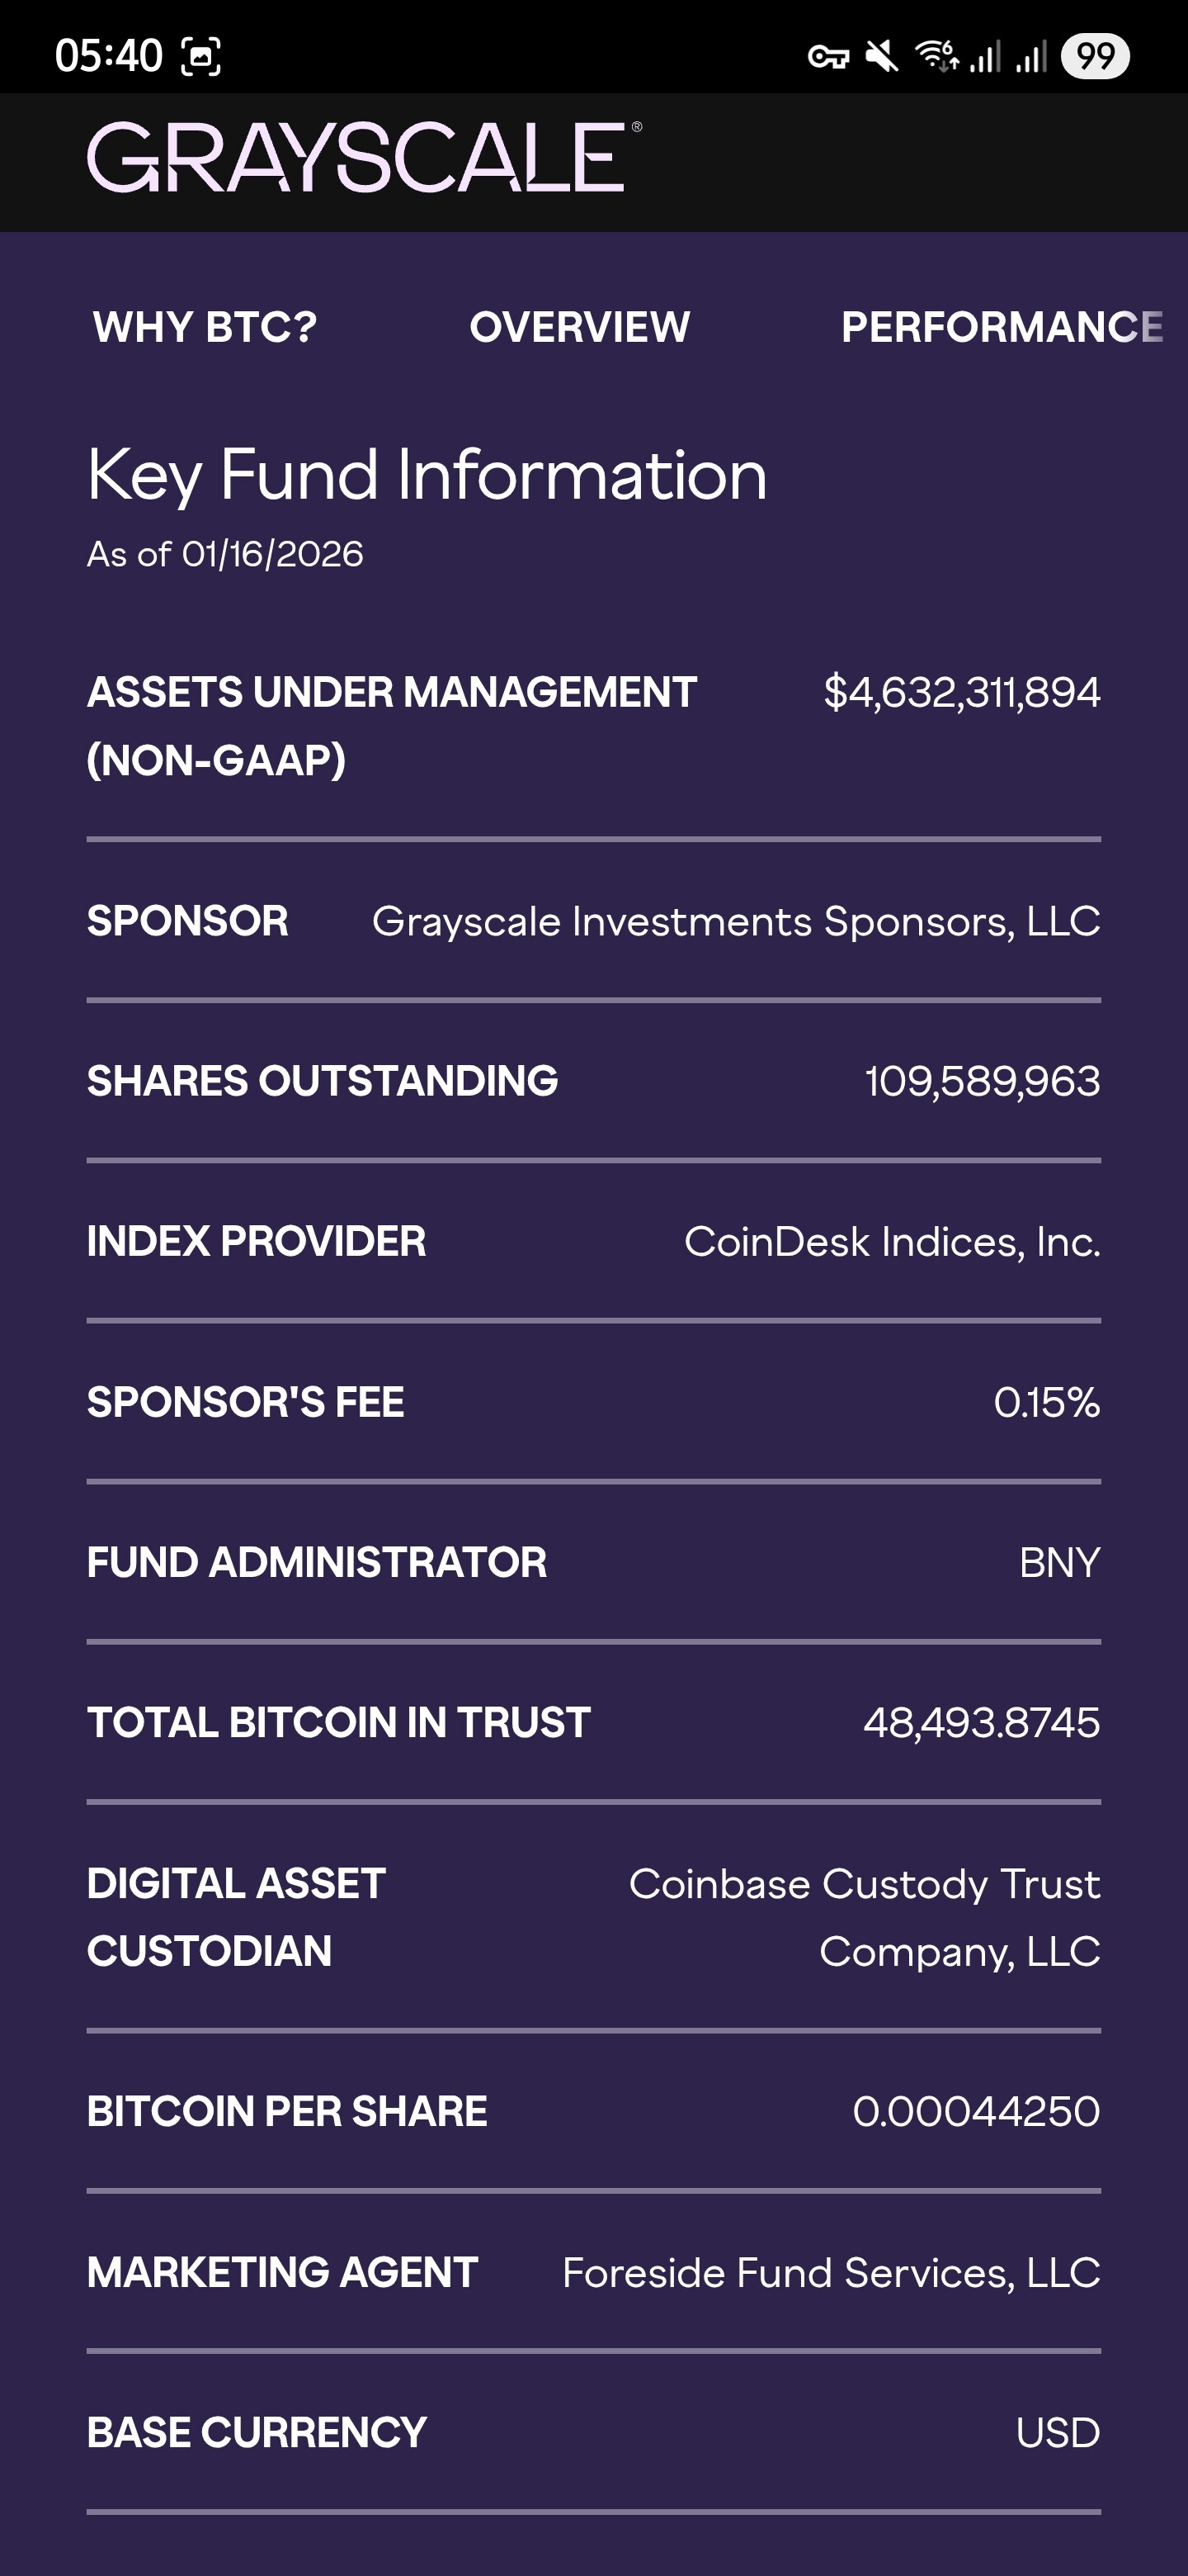Image resolution: width=1188 pixels, height=2576 pixels.
Task: Tap the Grayscale logo
Action: (364, 158)
